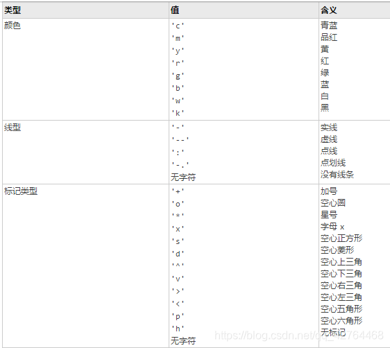The width and height of the screenshot is (390, 348).
Task: Click the 虚线 meaning text
Action: point(329,139)
